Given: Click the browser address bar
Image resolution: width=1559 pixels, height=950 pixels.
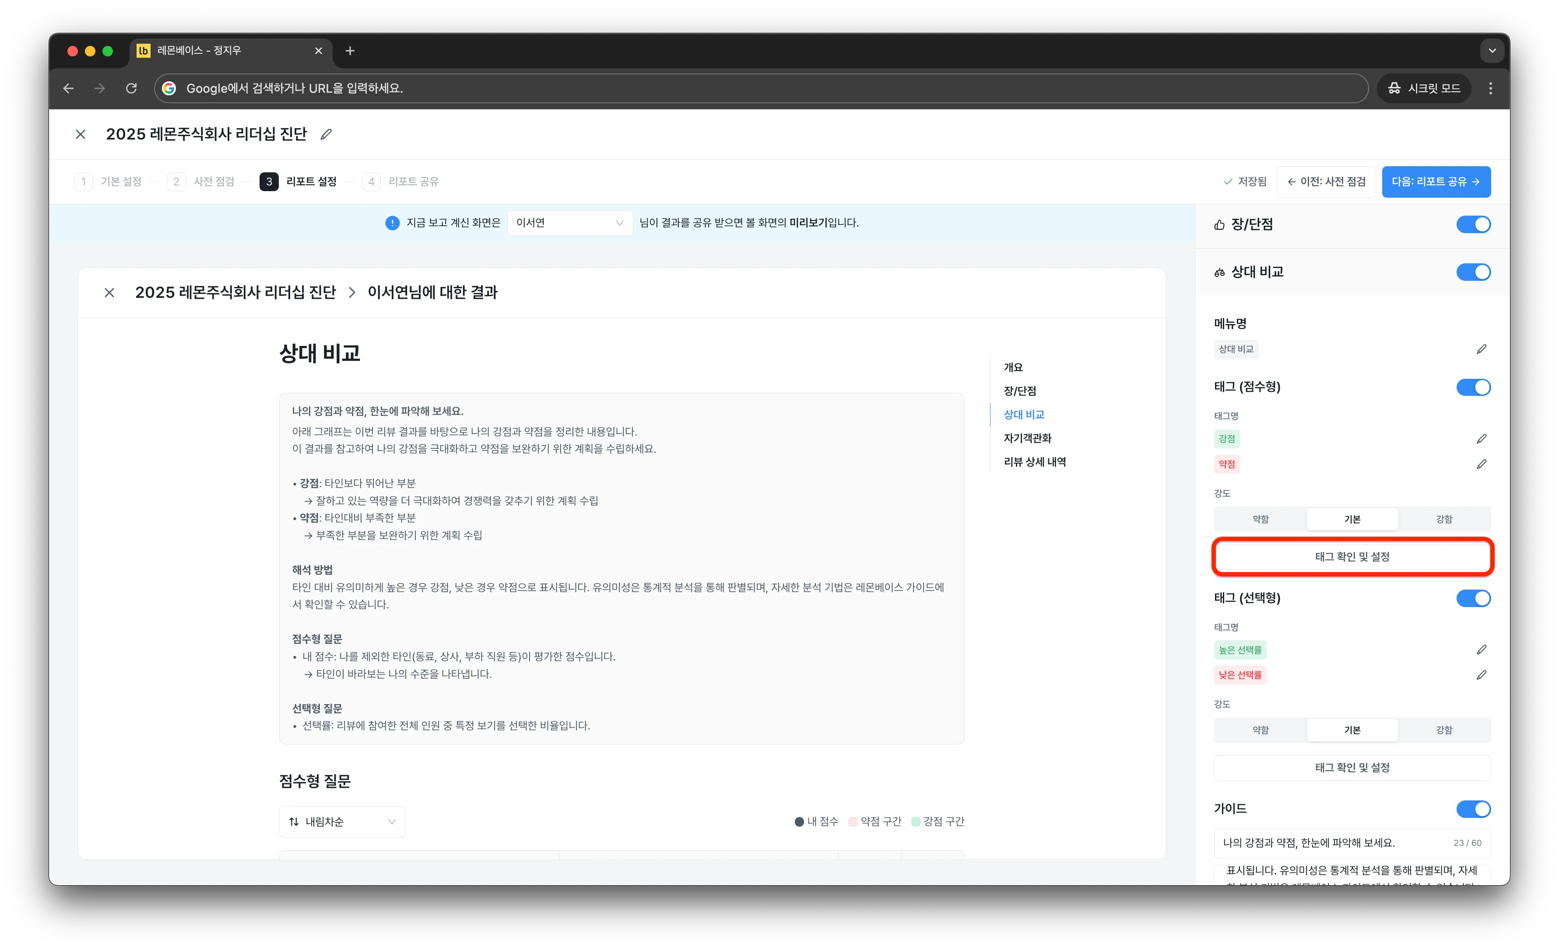Looking at the screenshot, I should (x=761, y=88).
